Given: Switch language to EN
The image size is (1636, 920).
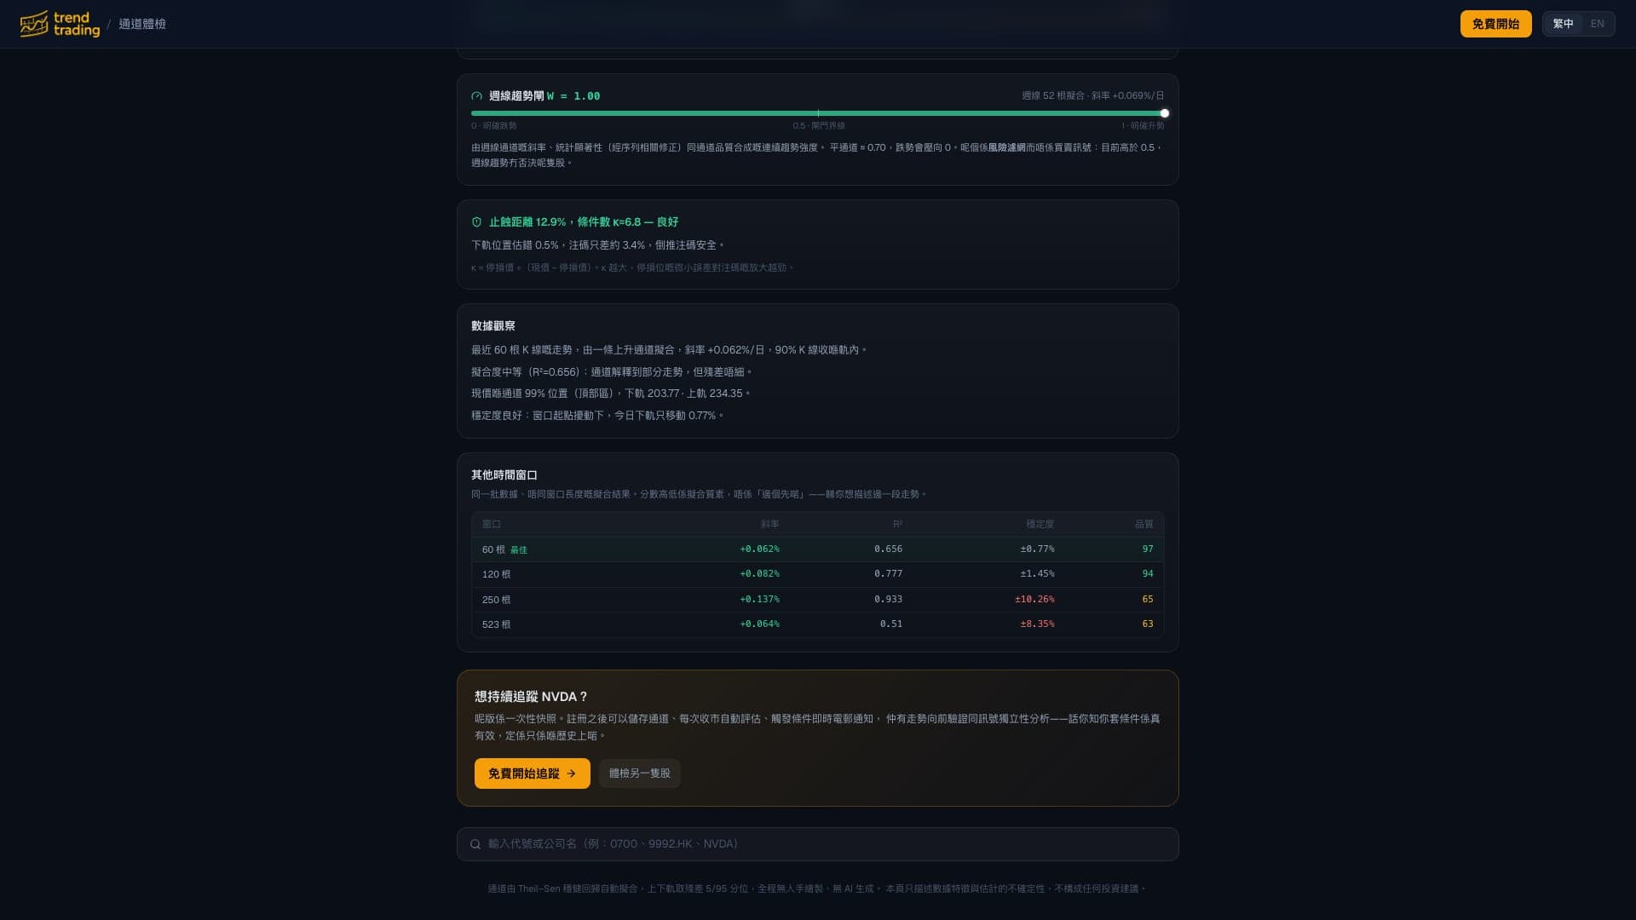Looking at the screenshot, I should (x=1597, y=24).
